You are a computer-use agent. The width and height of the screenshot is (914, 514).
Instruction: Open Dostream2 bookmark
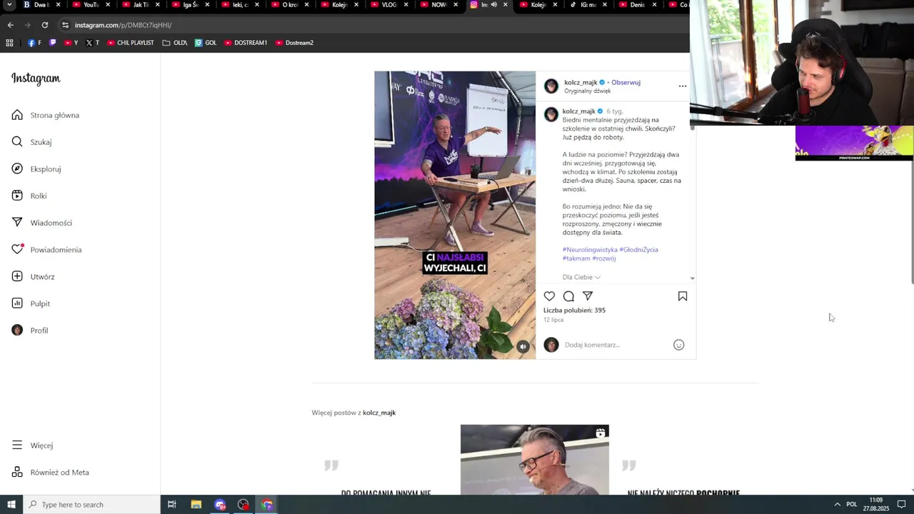(x=294, y=43)
